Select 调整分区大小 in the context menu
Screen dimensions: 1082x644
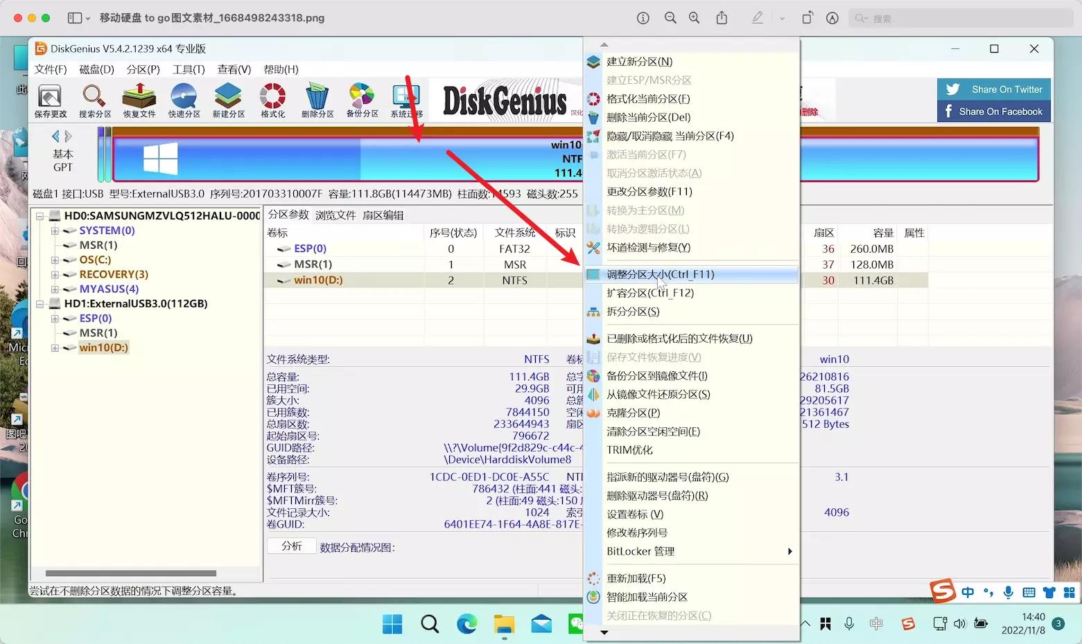pyautogui.click(x=658, y=274)
